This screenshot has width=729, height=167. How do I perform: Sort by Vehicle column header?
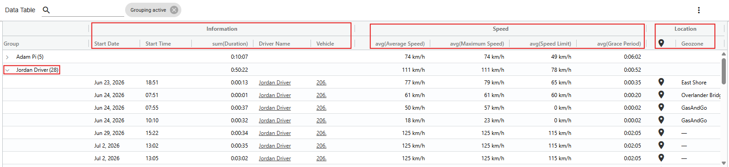pos(325,44)
